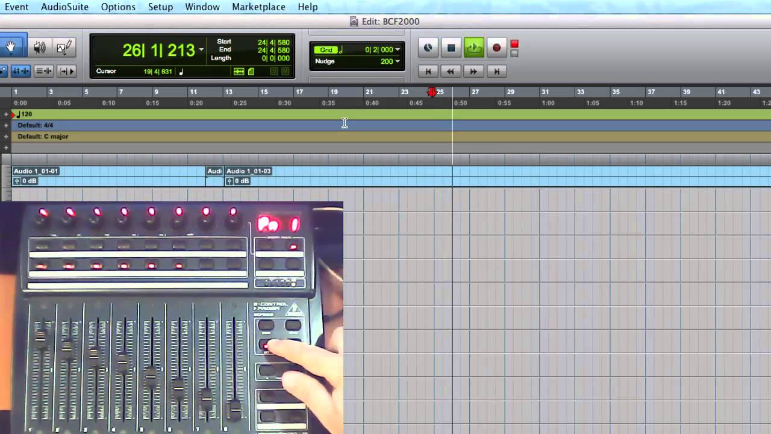
Task: Toggle Link Track and Edit Selection
Action: click(x=43, y=71)
